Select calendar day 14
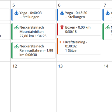This screenshot has width=112, height=112. [107, 86]
